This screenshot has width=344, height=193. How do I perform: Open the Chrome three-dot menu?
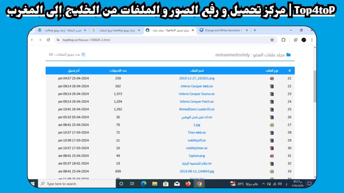point(312,40)
